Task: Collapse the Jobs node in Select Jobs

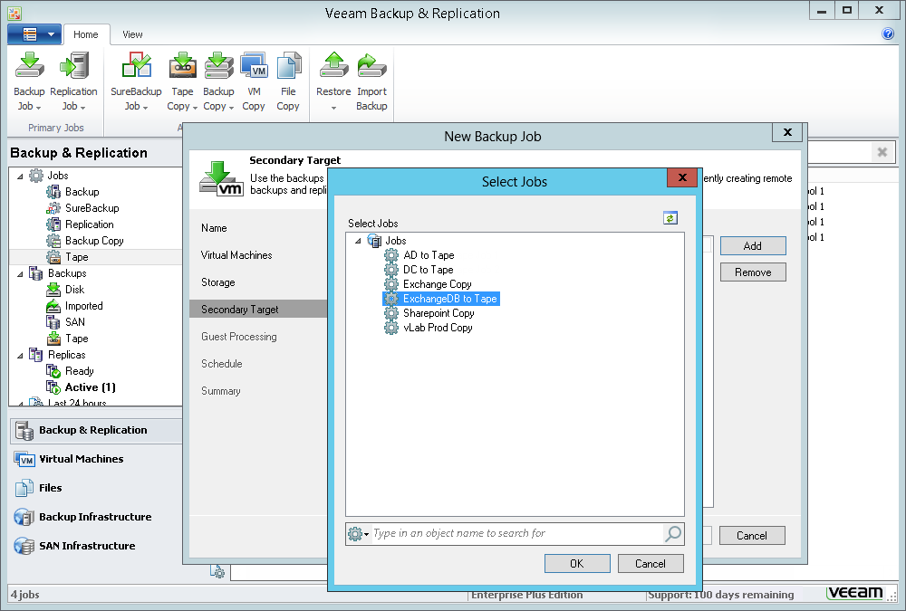Action: 358,241
